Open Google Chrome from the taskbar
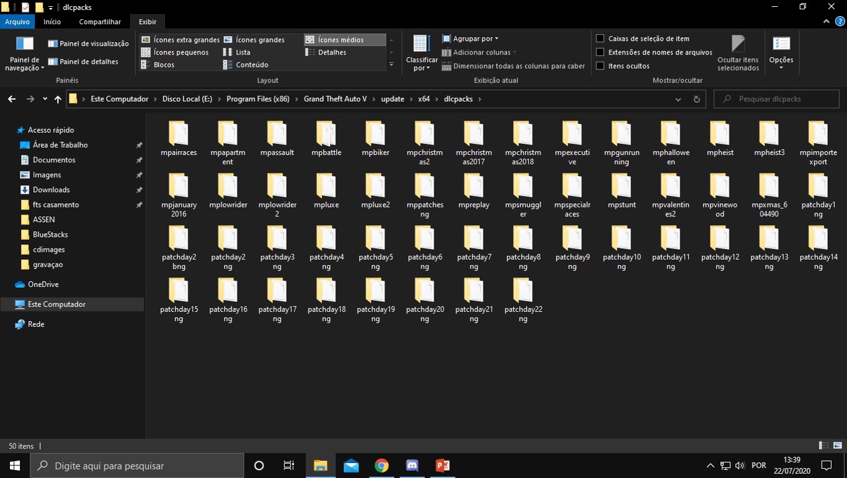Image resolution: width=847 pixels, height=478 pixels. click(x=382, y=466)
